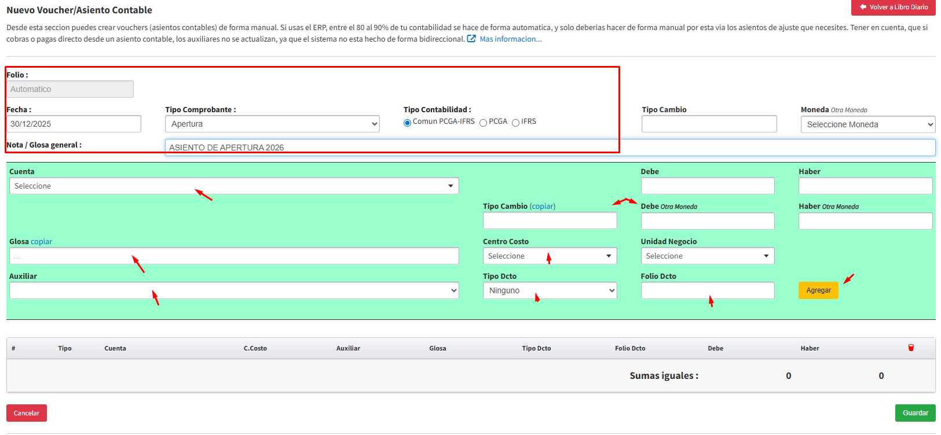Open the Centro Costo dropdown
Screen dimensions: 941x435
click(550, 256)
